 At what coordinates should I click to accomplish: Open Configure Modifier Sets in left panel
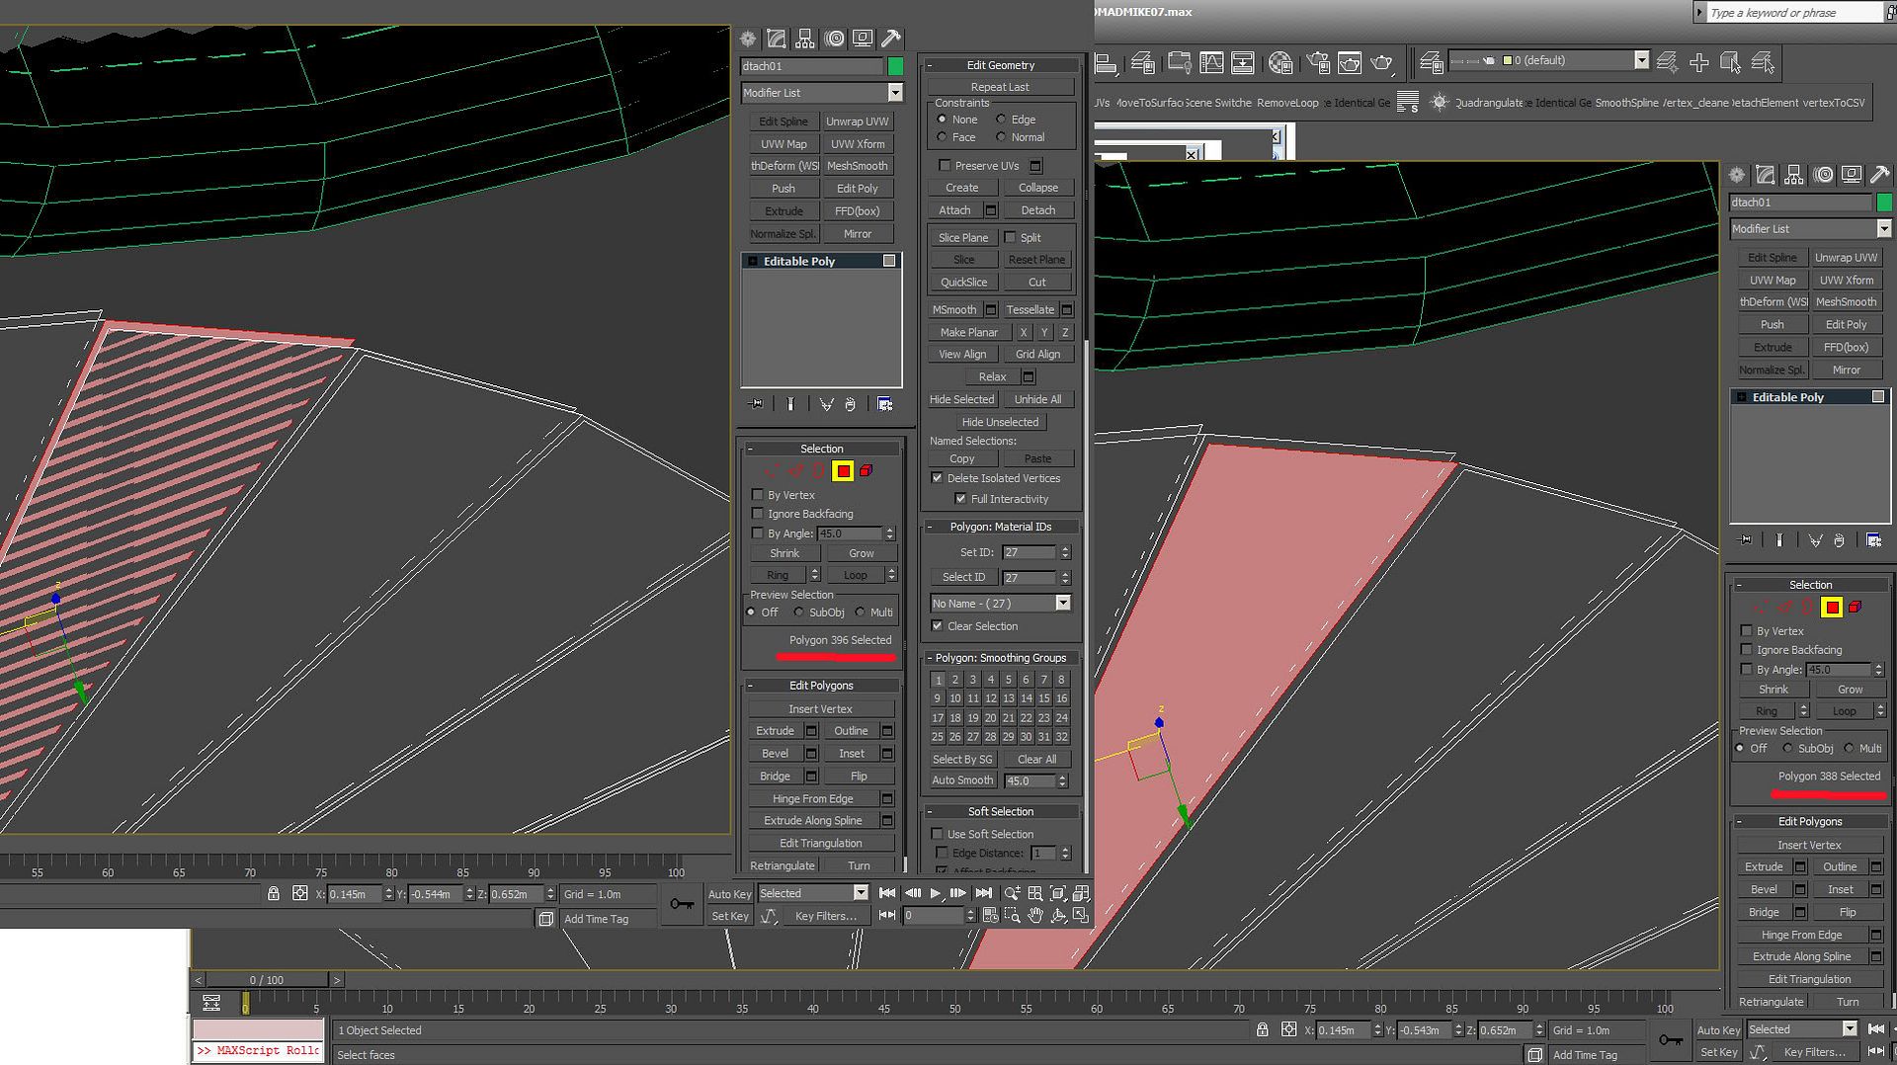point(884,404)
